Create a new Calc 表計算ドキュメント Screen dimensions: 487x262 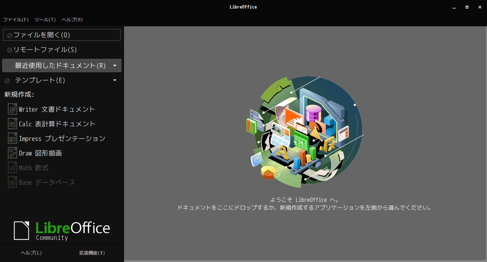(57, 124)
